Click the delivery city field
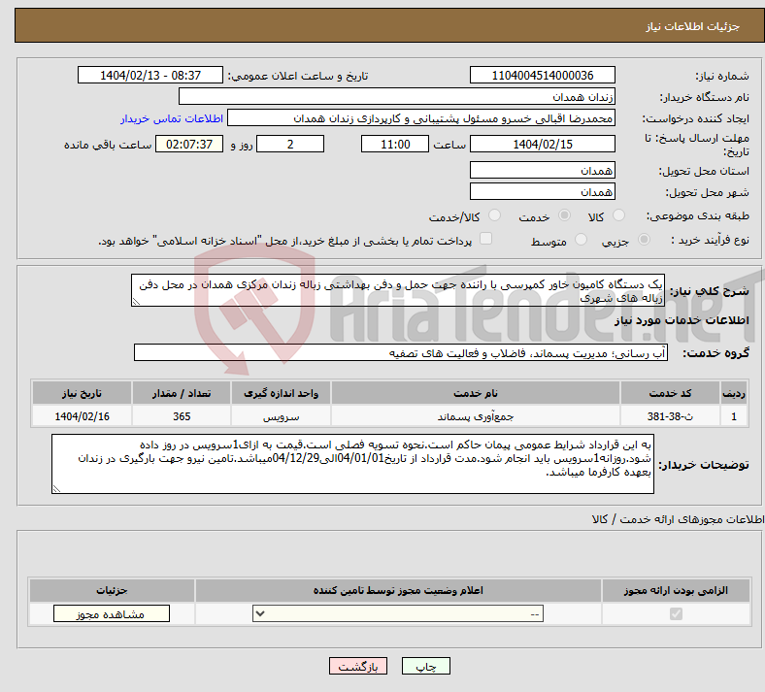This screenshot has height=692, width=765. [x=542, y=191]
